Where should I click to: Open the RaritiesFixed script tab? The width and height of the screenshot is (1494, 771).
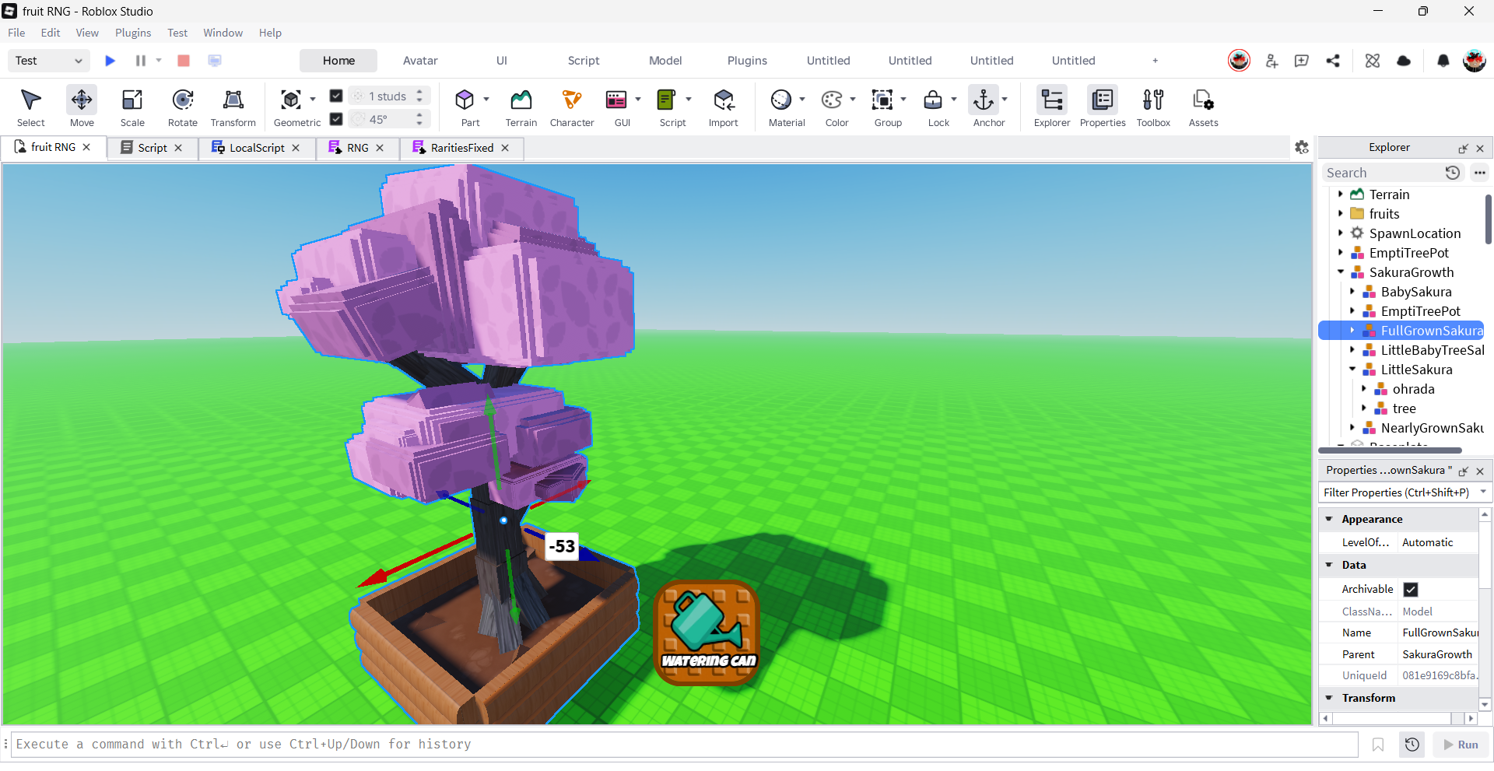[462, 148]
